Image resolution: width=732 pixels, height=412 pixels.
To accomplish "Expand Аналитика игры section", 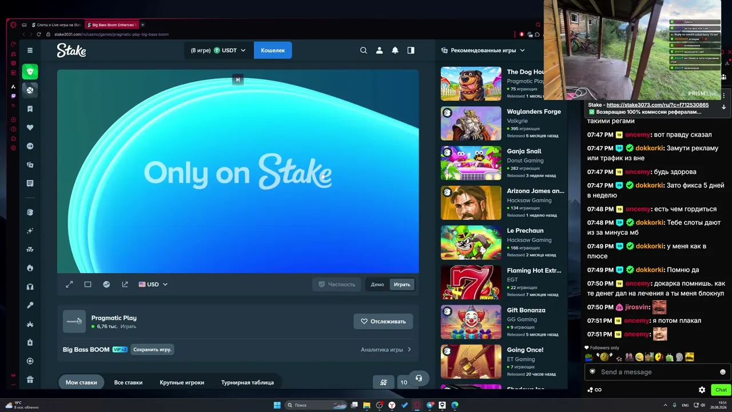I will point(386,350).
